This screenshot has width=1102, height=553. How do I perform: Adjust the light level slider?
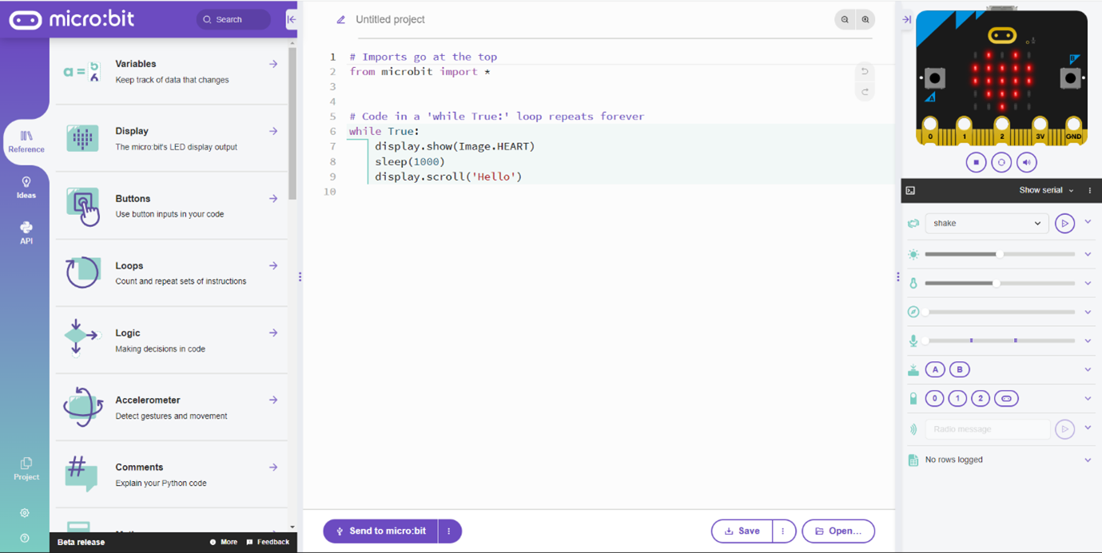point(1000,254)
